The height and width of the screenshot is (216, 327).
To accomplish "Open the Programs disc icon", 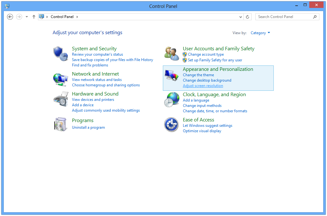I will [x=61, y=124].
